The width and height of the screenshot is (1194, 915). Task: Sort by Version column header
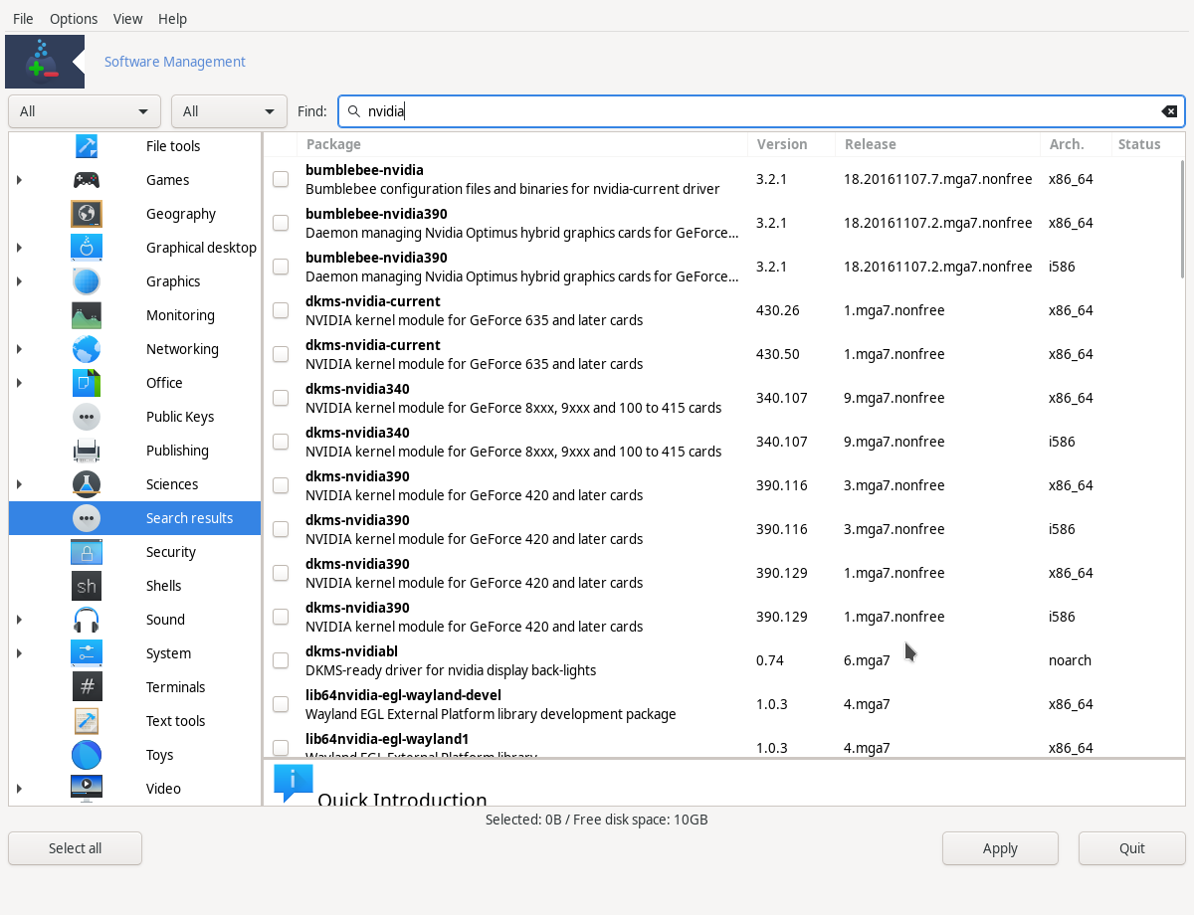point(791,144)
